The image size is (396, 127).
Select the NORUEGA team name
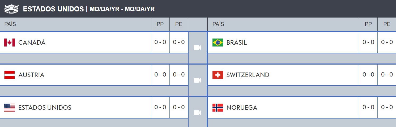click(242, 108)
